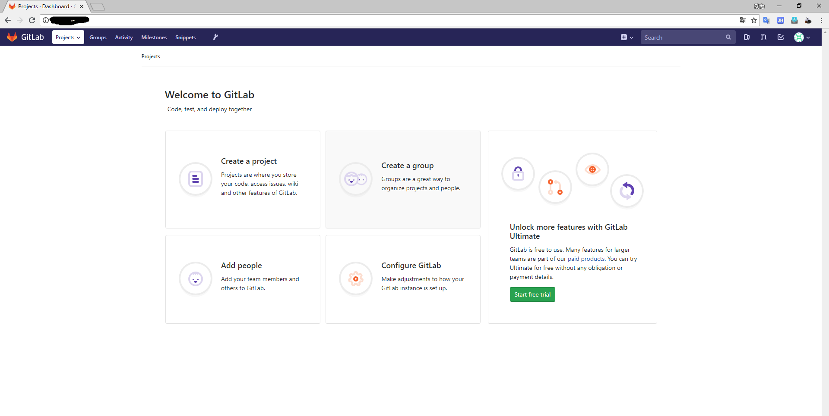
Task: Click the translate page icon in address bar
Action: click(743, 20)
